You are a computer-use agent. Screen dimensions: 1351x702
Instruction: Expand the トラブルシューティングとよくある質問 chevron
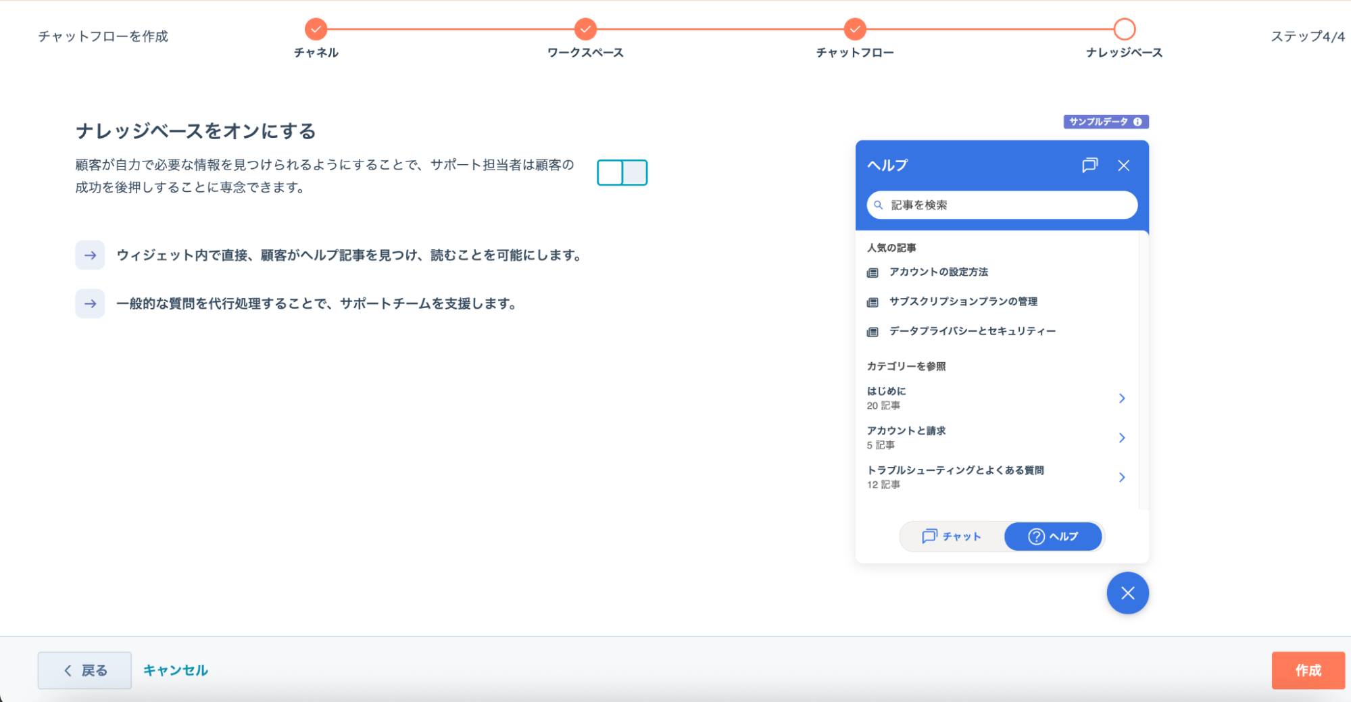[x=1121, y=478]
